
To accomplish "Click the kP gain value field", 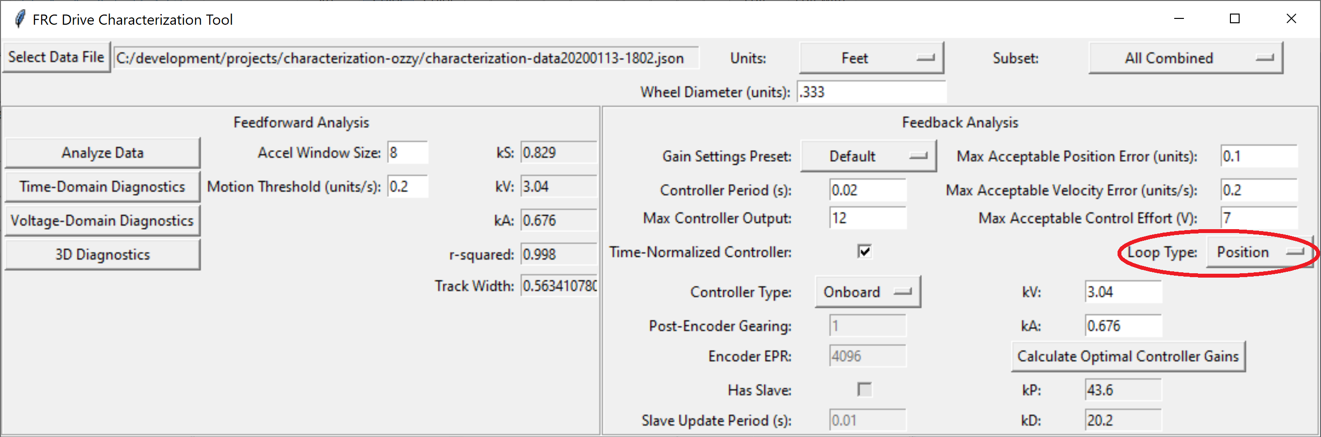I will [x=1123, y=390].
